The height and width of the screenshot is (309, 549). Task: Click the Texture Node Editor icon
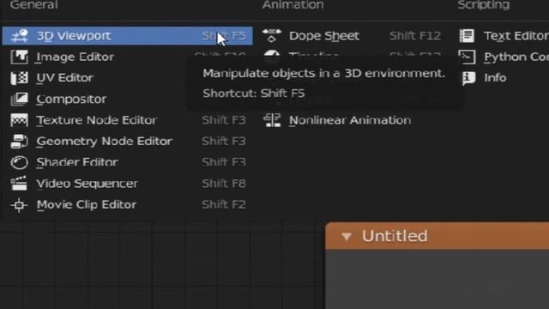(19, 120)
